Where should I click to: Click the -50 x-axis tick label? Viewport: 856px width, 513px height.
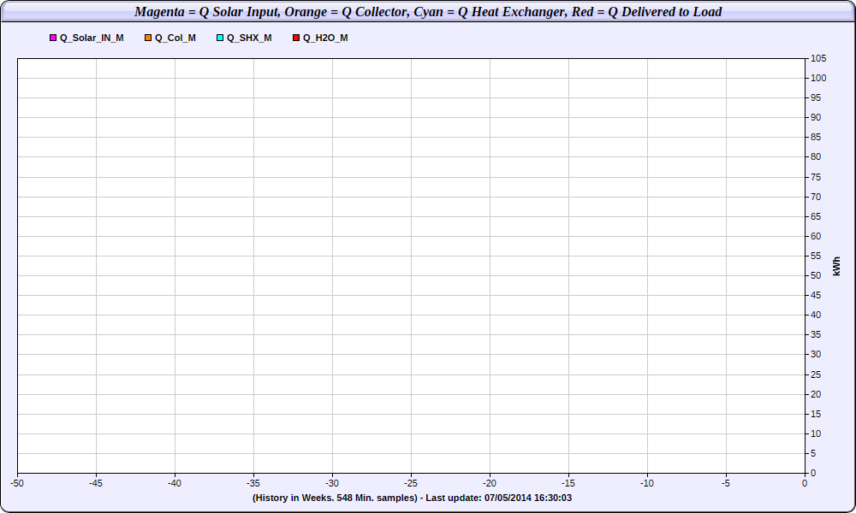(17, 484)
